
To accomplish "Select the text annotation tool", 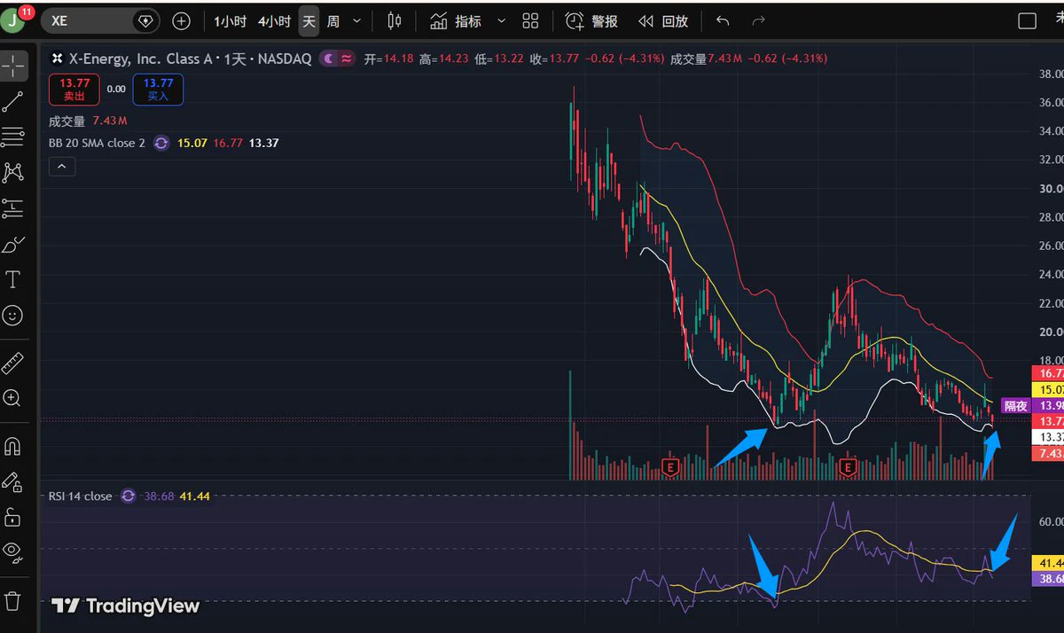I will click(13, 280).
